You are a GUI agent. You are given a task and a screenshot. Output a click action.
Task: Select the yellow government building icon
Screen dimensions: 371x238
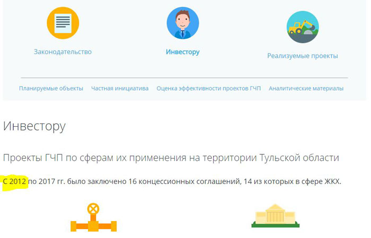coord(275,216)
